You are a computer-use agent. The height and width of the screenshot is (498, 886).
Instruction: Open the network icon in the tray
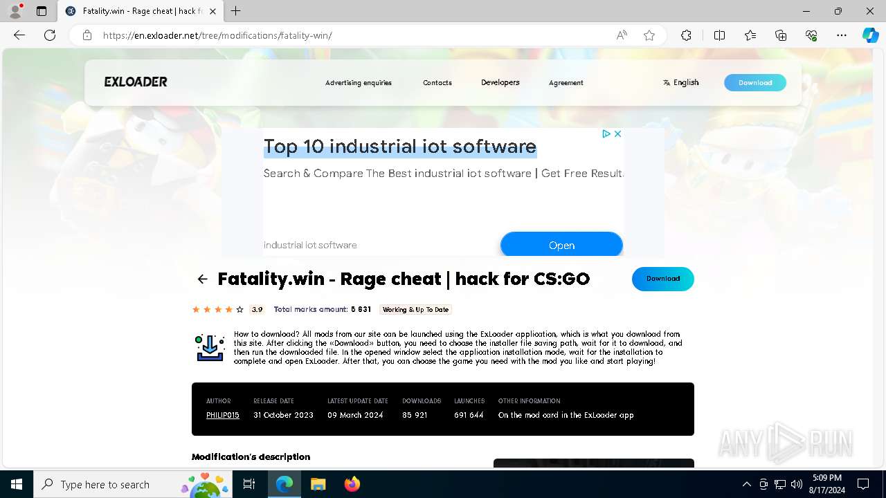pos(780,484)
